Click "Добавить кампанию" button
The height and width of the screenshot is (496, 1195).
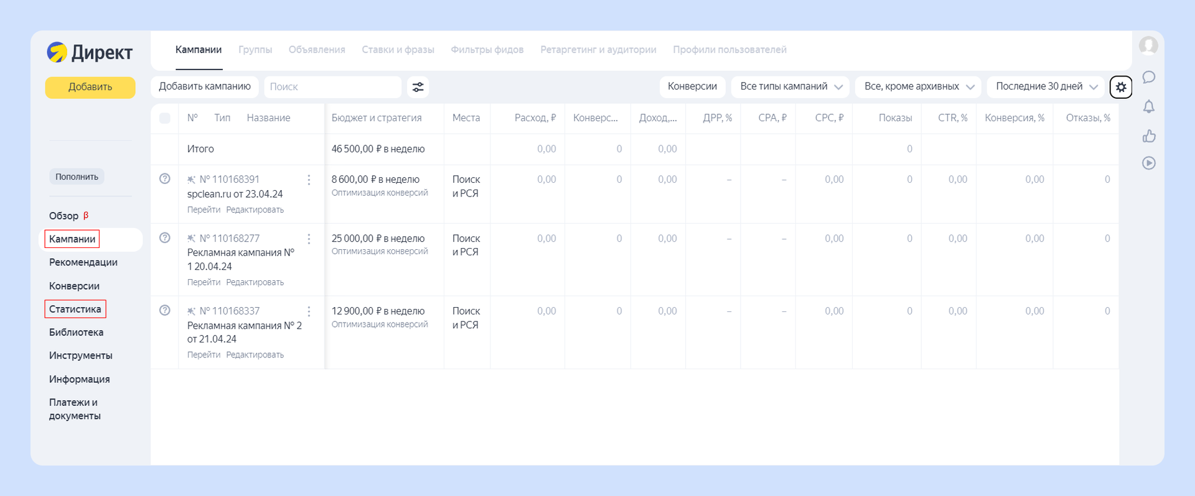(x=205, y=87)
